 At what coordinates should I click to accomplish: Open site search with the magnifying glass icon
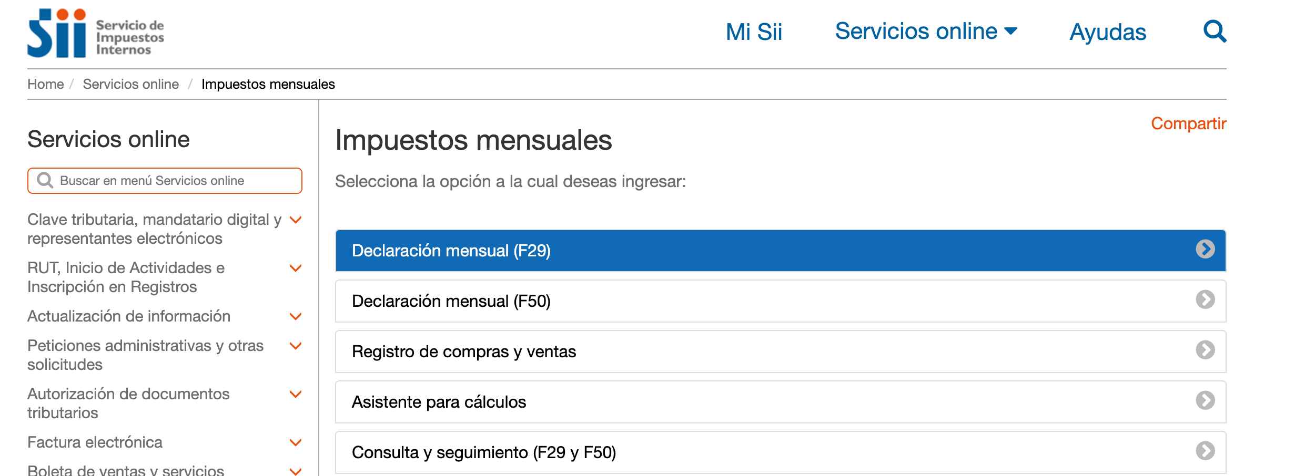point(1215,32)
